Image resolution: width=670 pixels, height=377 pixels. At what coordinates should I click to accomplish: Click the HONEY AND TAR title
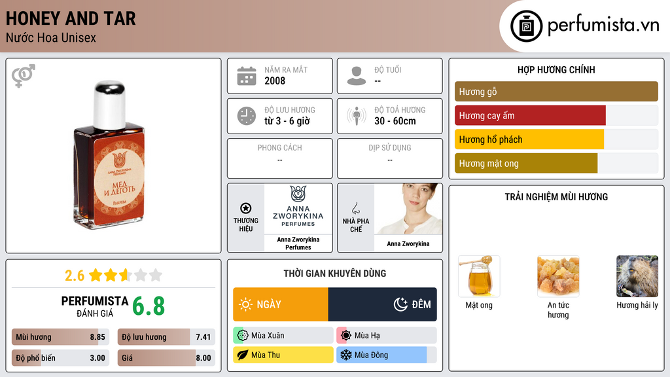[71, 18]
